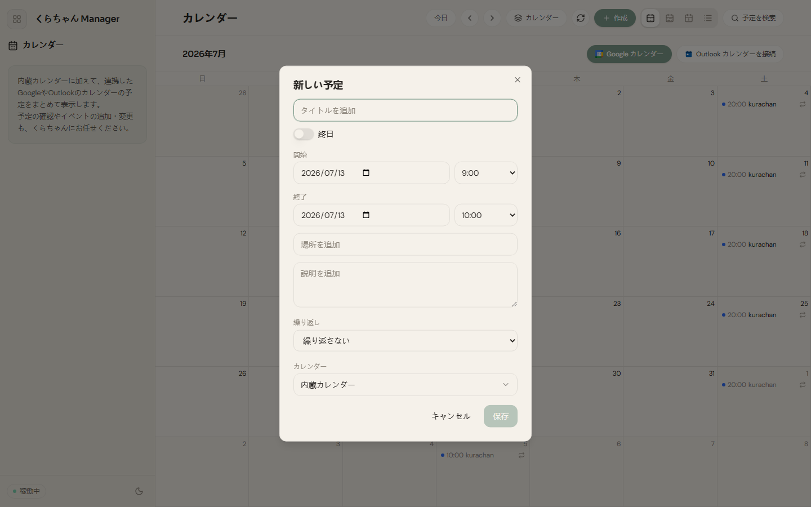811x507 pixels.
Task: Click the ＋作成 create button
Action: 615,18
